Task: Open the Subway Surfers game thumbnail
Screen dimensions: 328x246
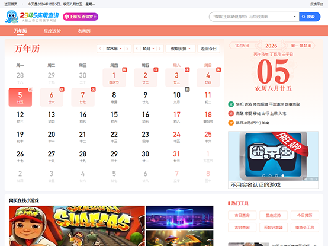Action: 77,226
